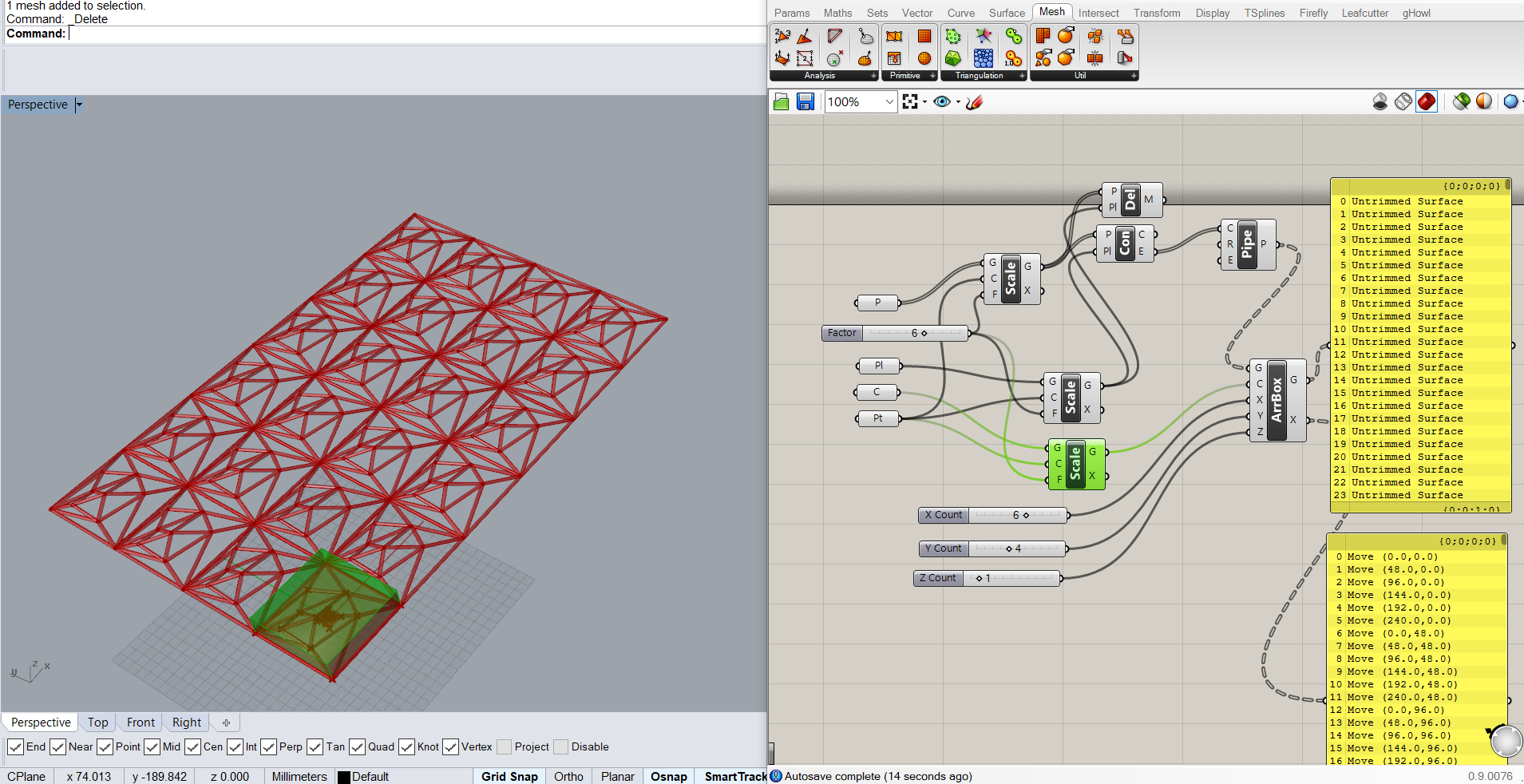Click into the Command input field
Screen dimensions: 1524x784
click(418, 34)
